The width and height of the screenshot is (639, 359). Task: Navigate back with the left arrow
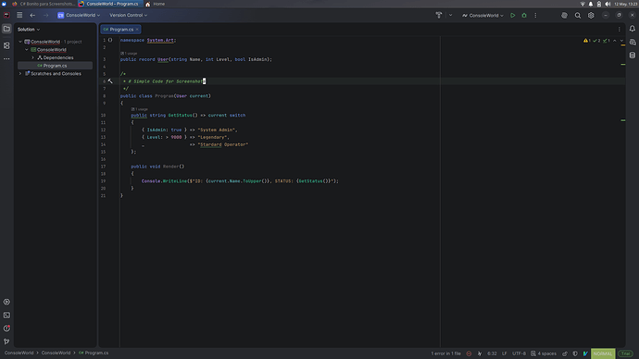[x=32, y=15]
